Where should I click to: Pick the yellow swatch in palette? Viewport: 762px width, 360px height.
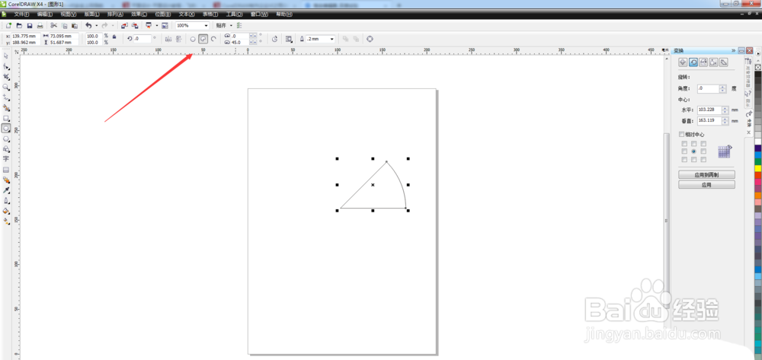[x=757, y=168]
